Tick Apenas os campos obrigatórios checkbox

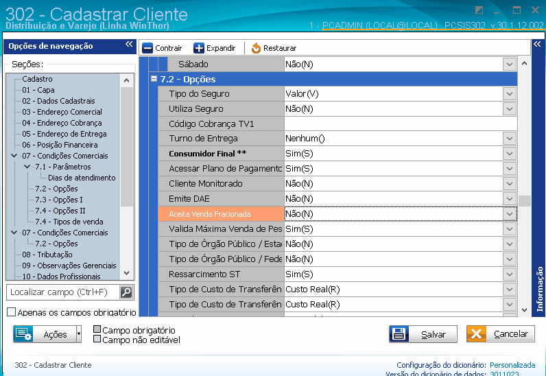[x=11, y=312]
